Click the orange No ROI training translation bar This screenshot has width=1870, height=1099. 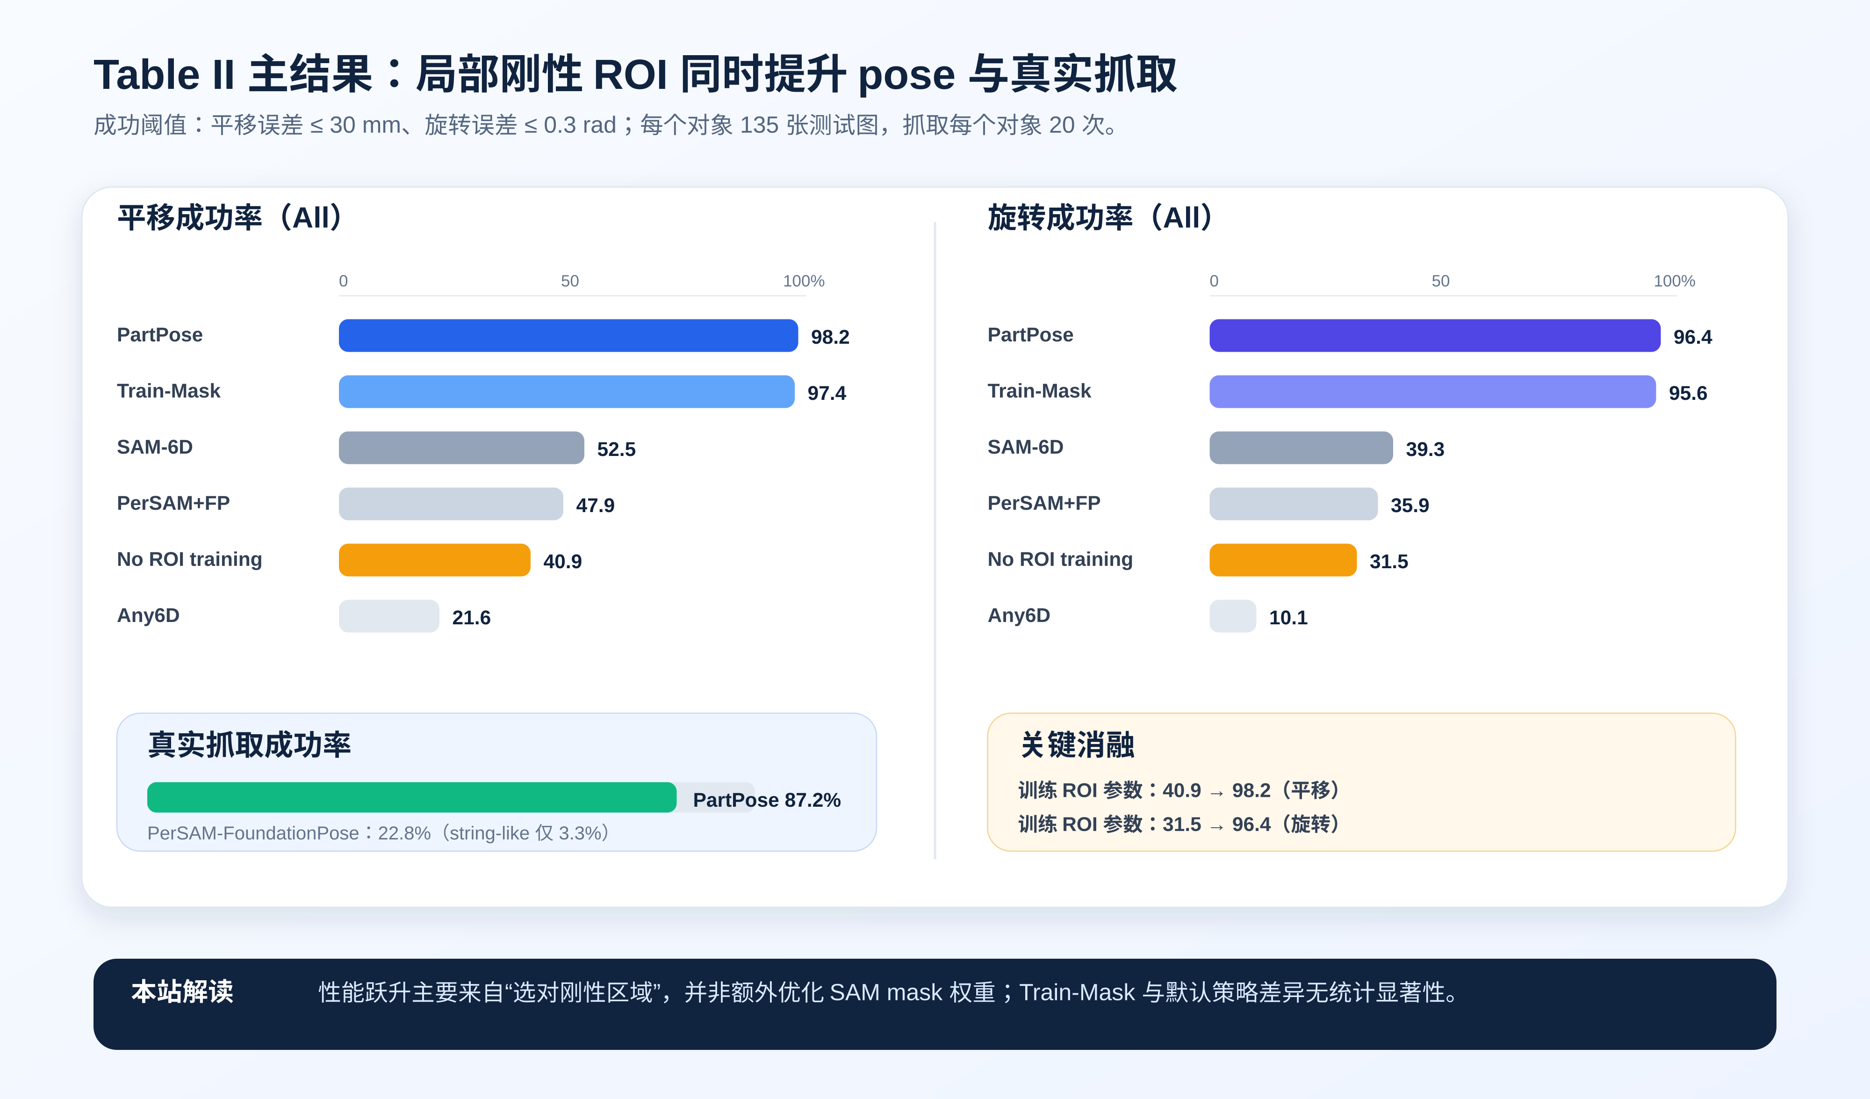435,560
